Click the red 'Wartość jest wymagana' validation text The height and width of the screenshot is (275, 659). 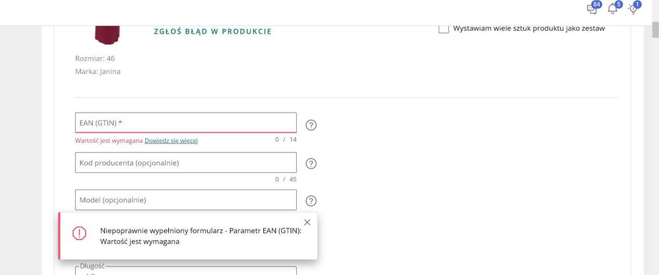(109, 140)
